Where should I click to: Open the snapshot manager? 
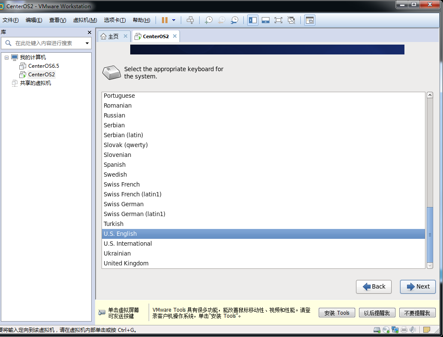point(234,20)
